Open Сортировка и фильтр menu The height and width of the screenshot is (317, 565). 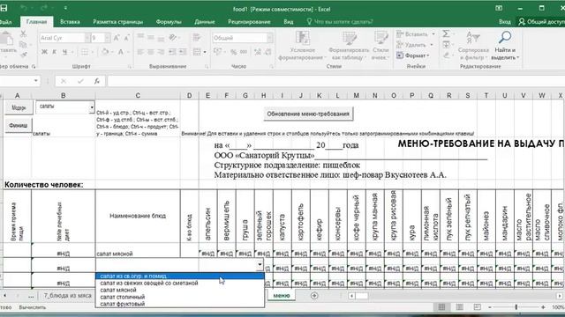pyautogui.click(x=473, y=46)
